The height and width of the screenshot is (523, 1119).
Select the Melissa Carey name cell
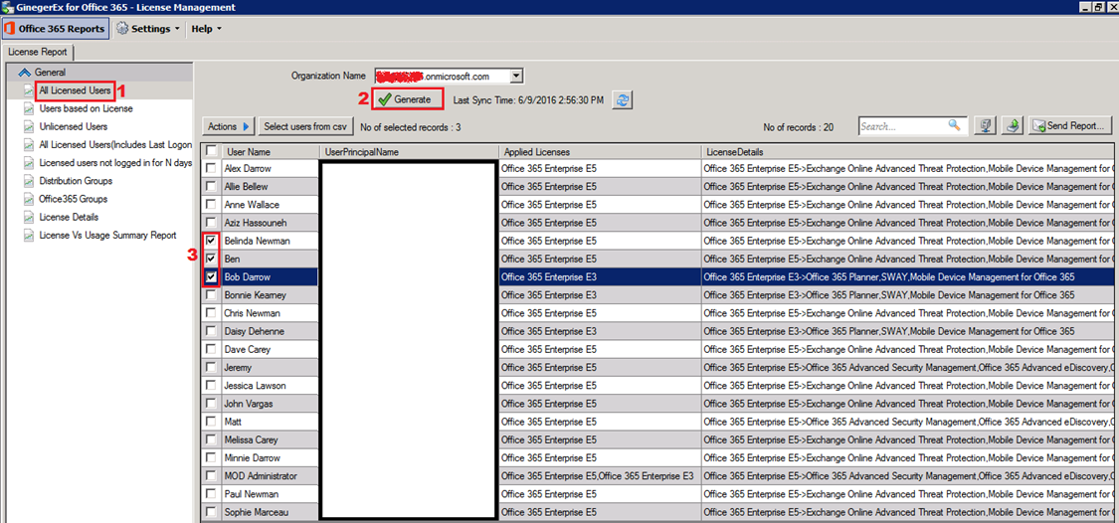(270, 439)
